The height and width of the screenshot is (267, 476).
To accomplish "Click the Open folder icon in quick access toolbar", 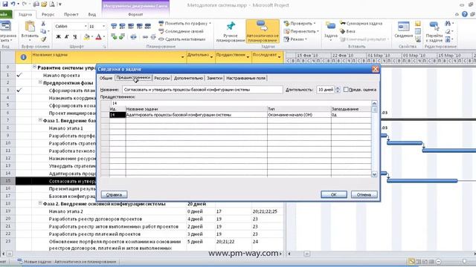I will [44, 4].
